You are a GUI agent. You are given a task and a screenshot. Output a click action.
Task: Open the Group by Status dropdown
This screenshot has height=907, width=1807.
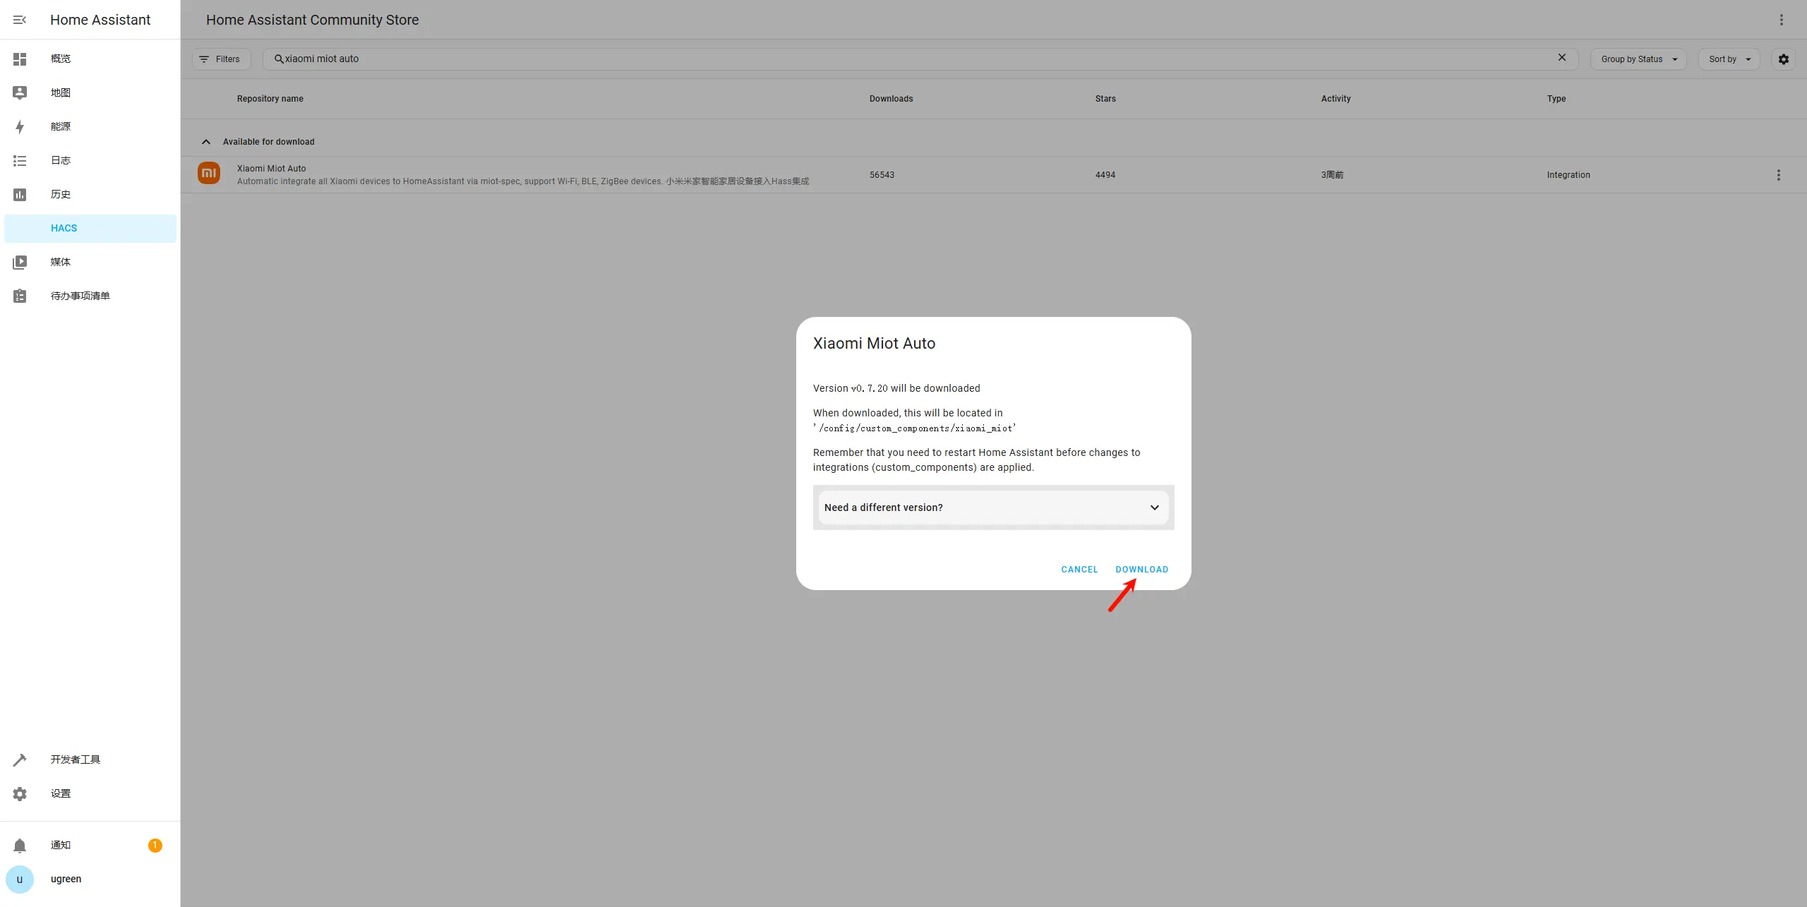1638,59
